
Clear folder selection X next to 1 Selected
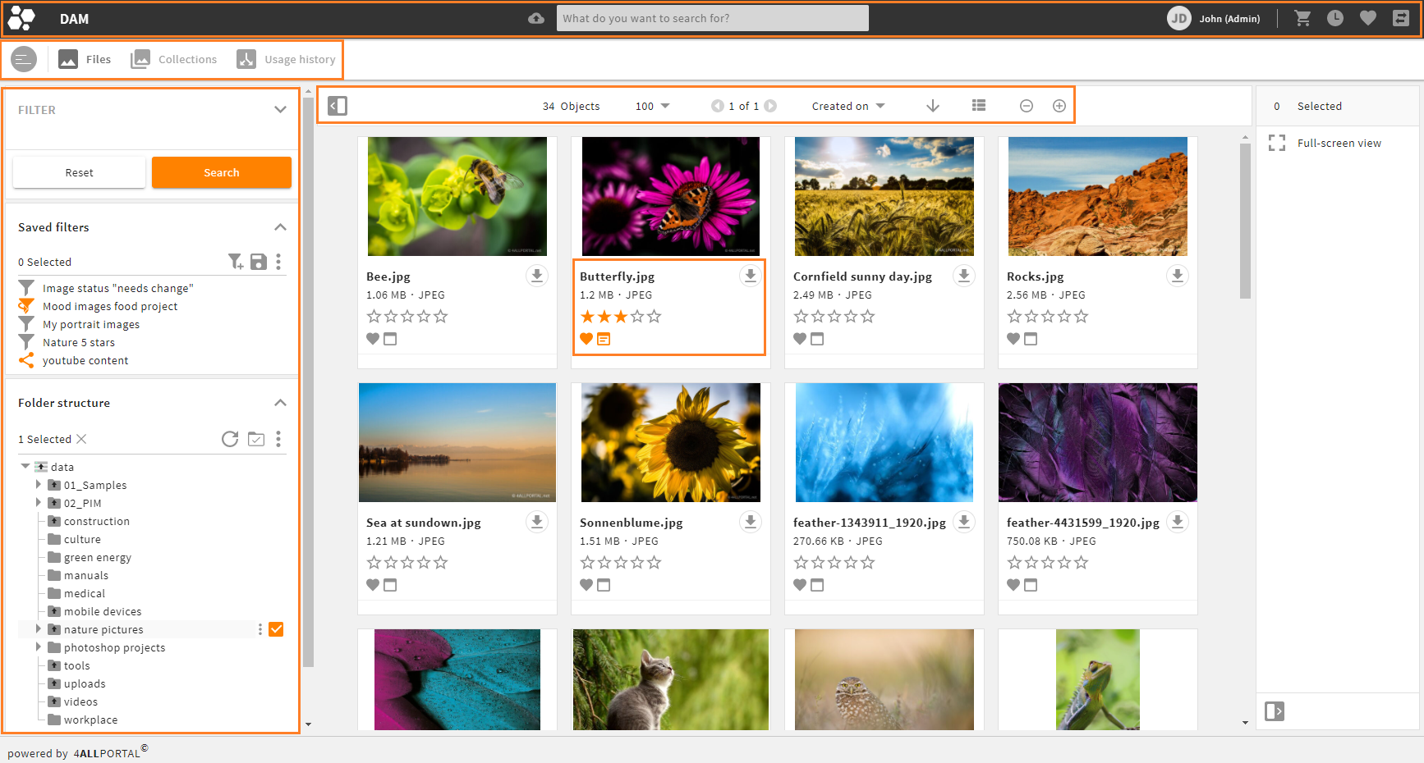coord(81,439)
